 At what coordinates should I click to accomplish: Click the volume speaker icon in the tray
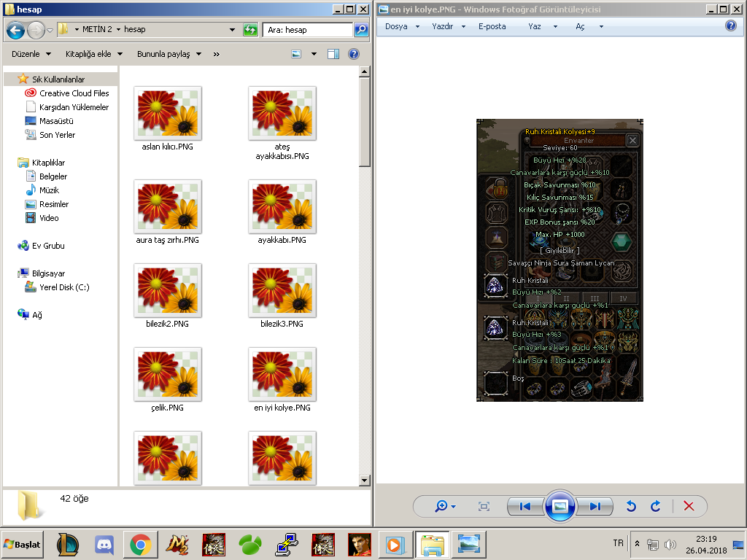click(670, 544)
